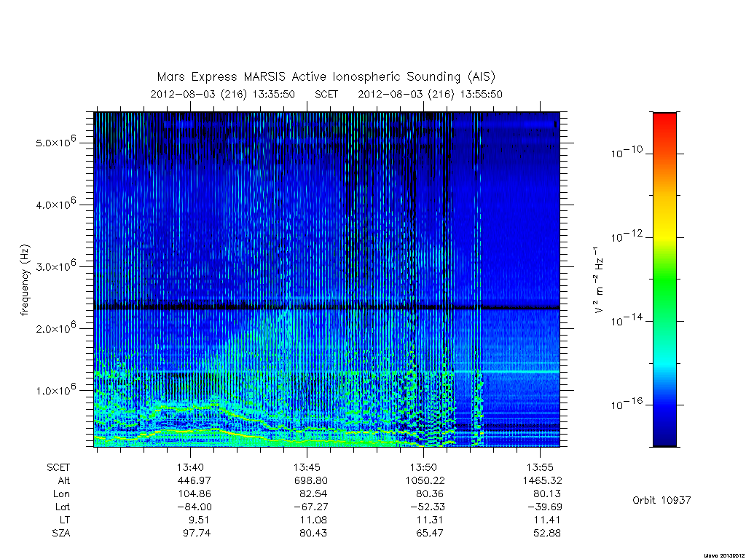Click the 'Alt' row header
746x559 pixels.
click(64, 480)
